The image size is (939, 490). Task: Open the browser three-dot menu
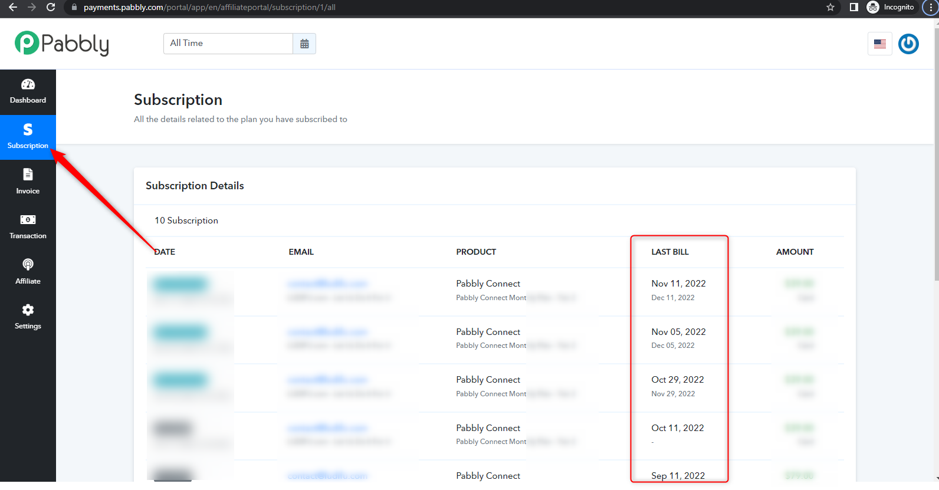931,7
